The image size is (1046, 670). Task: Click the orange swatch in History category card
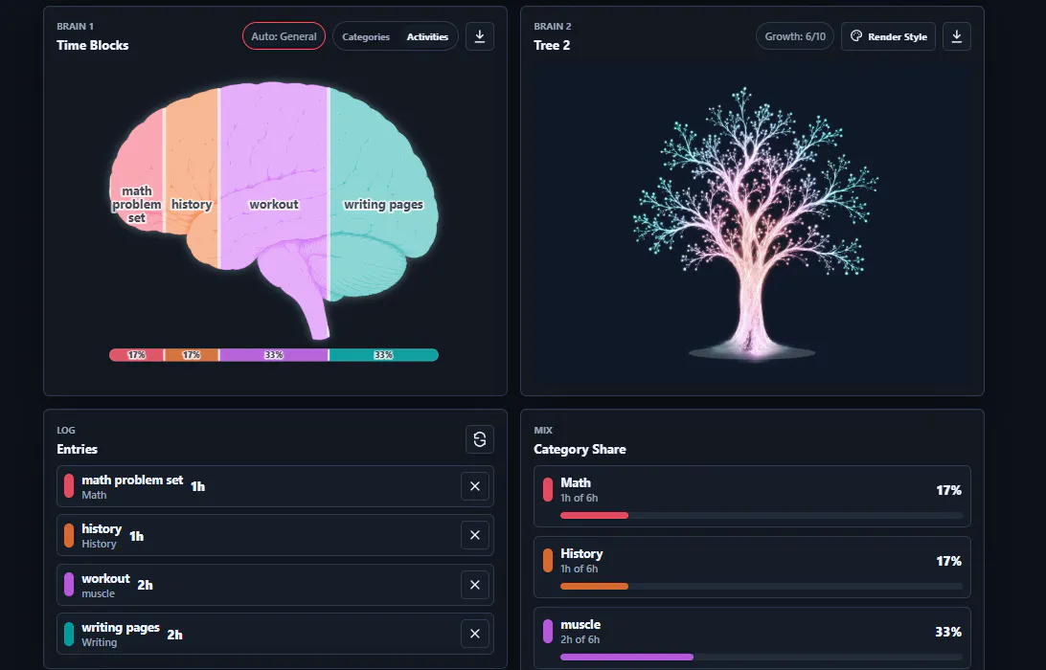pos(548,561)
